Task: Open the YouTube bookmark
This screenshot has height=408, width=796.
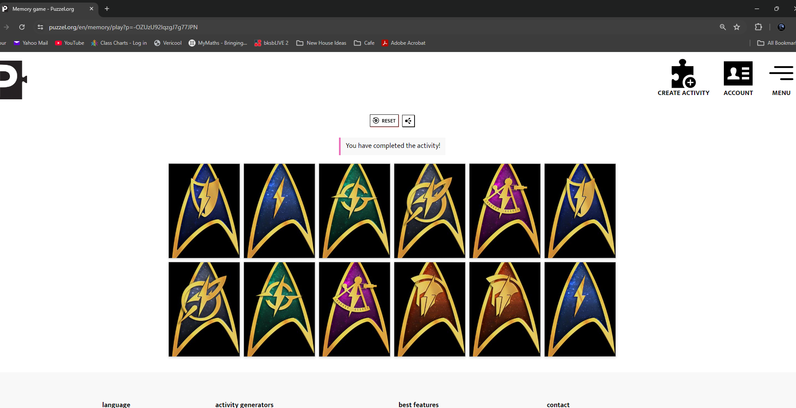Action: pyautogui.click(x=70, y=43)
